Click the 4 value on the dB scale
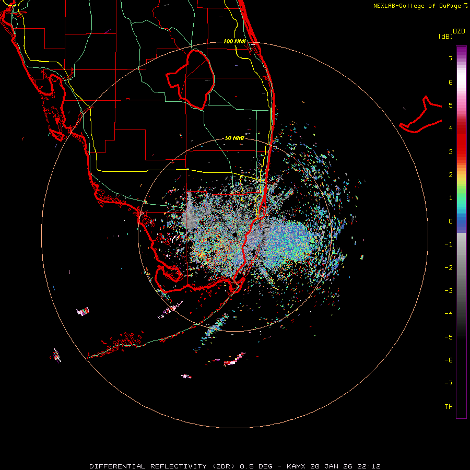The height and width of the screenshot is (470, 470). click(x=451, y=128)
